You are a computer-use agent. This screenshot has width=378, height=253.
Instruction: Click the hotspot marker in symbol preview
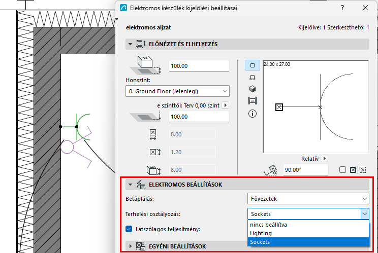279,107
